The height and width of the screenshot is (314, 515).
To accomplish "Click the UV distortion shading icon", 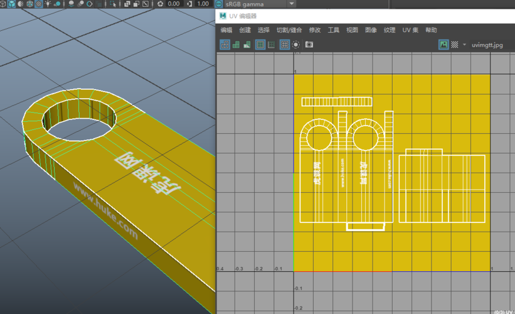I will coord(248,45).
